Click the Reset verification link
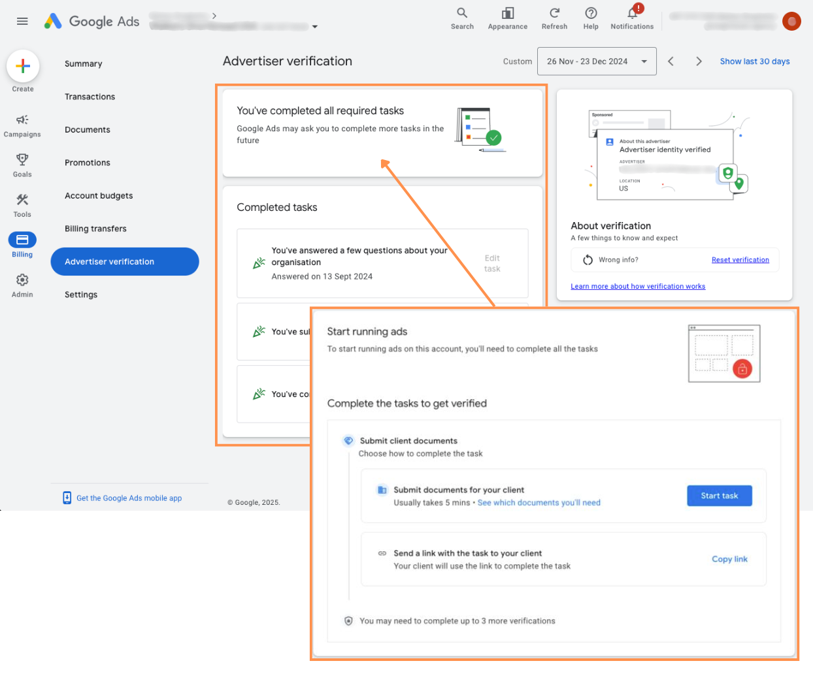Image resolution: width=813 pixels, height=674 pixels. [x=740, y=260]
